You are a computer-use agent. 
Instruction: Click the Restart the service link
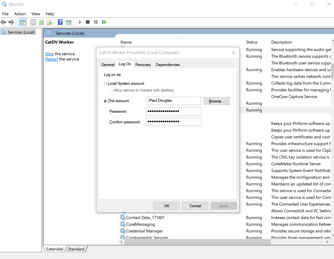51,59
